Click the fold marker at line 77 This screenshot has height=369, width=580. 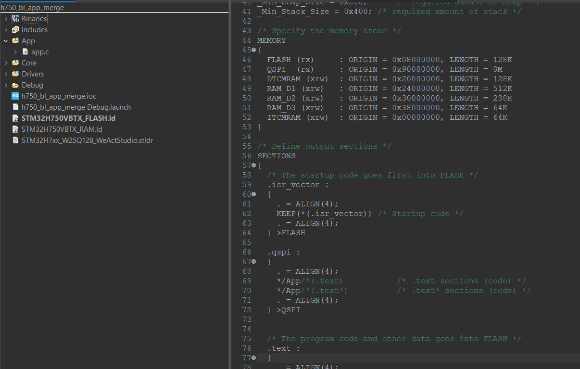pos(254,357)
